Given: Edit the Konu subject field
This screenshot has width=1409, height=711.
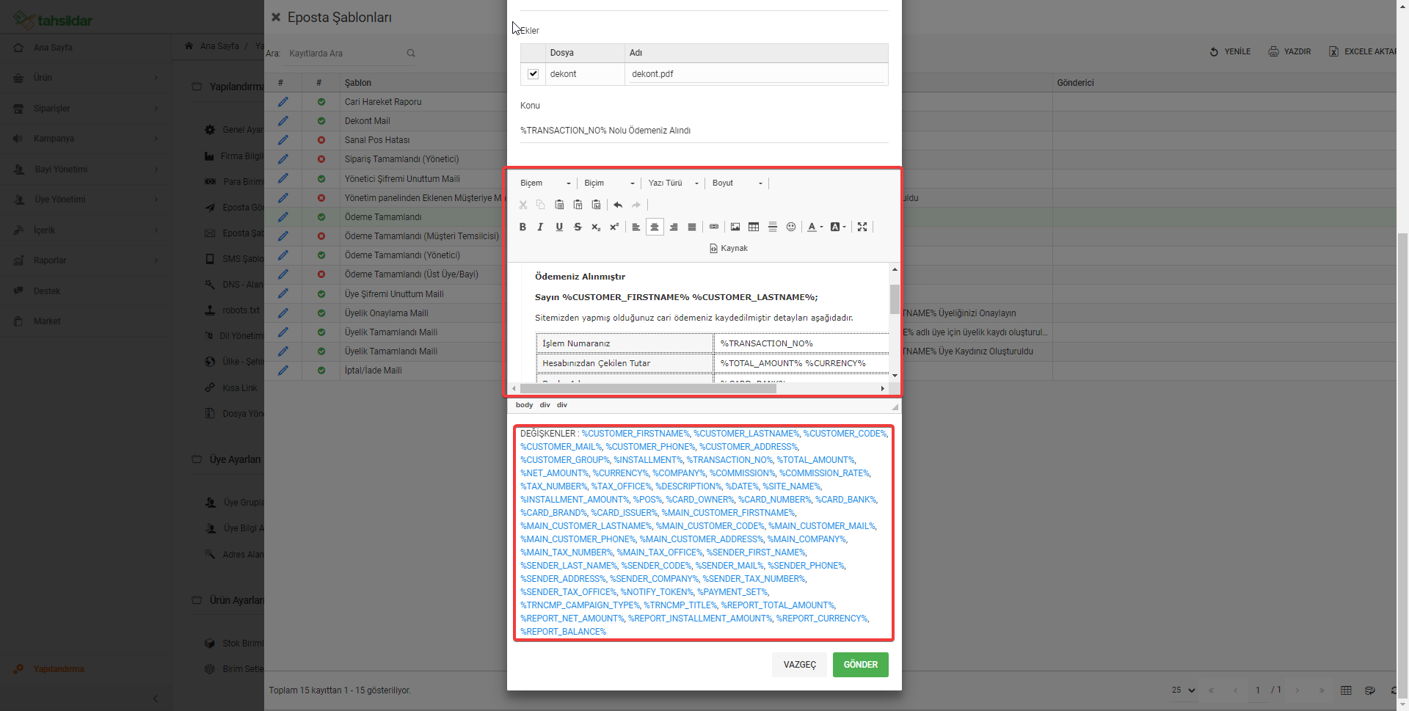Looking at the screenshot, I should point(704,131).
